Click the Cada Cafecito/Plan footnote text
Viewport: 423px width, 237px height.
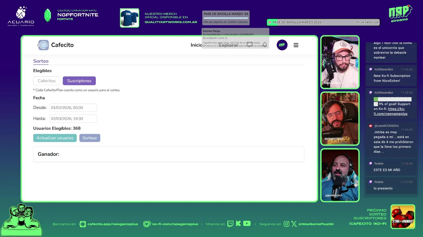(77, 90)
